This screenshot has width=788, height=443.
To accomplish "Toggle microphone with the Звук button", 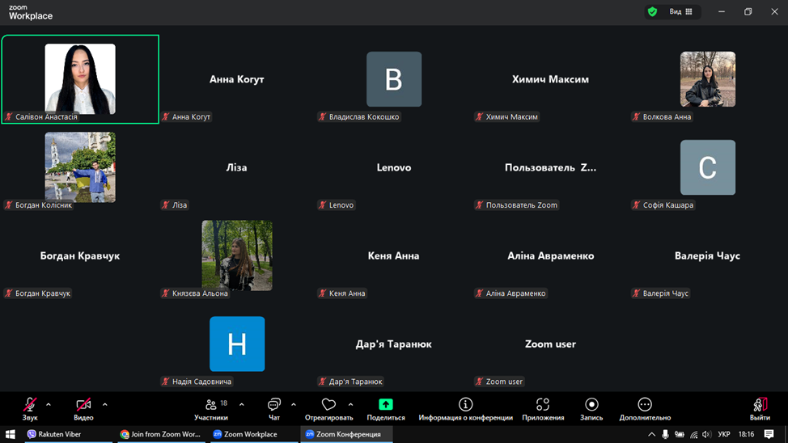I will pyautogui.click(x=30, y=407).
